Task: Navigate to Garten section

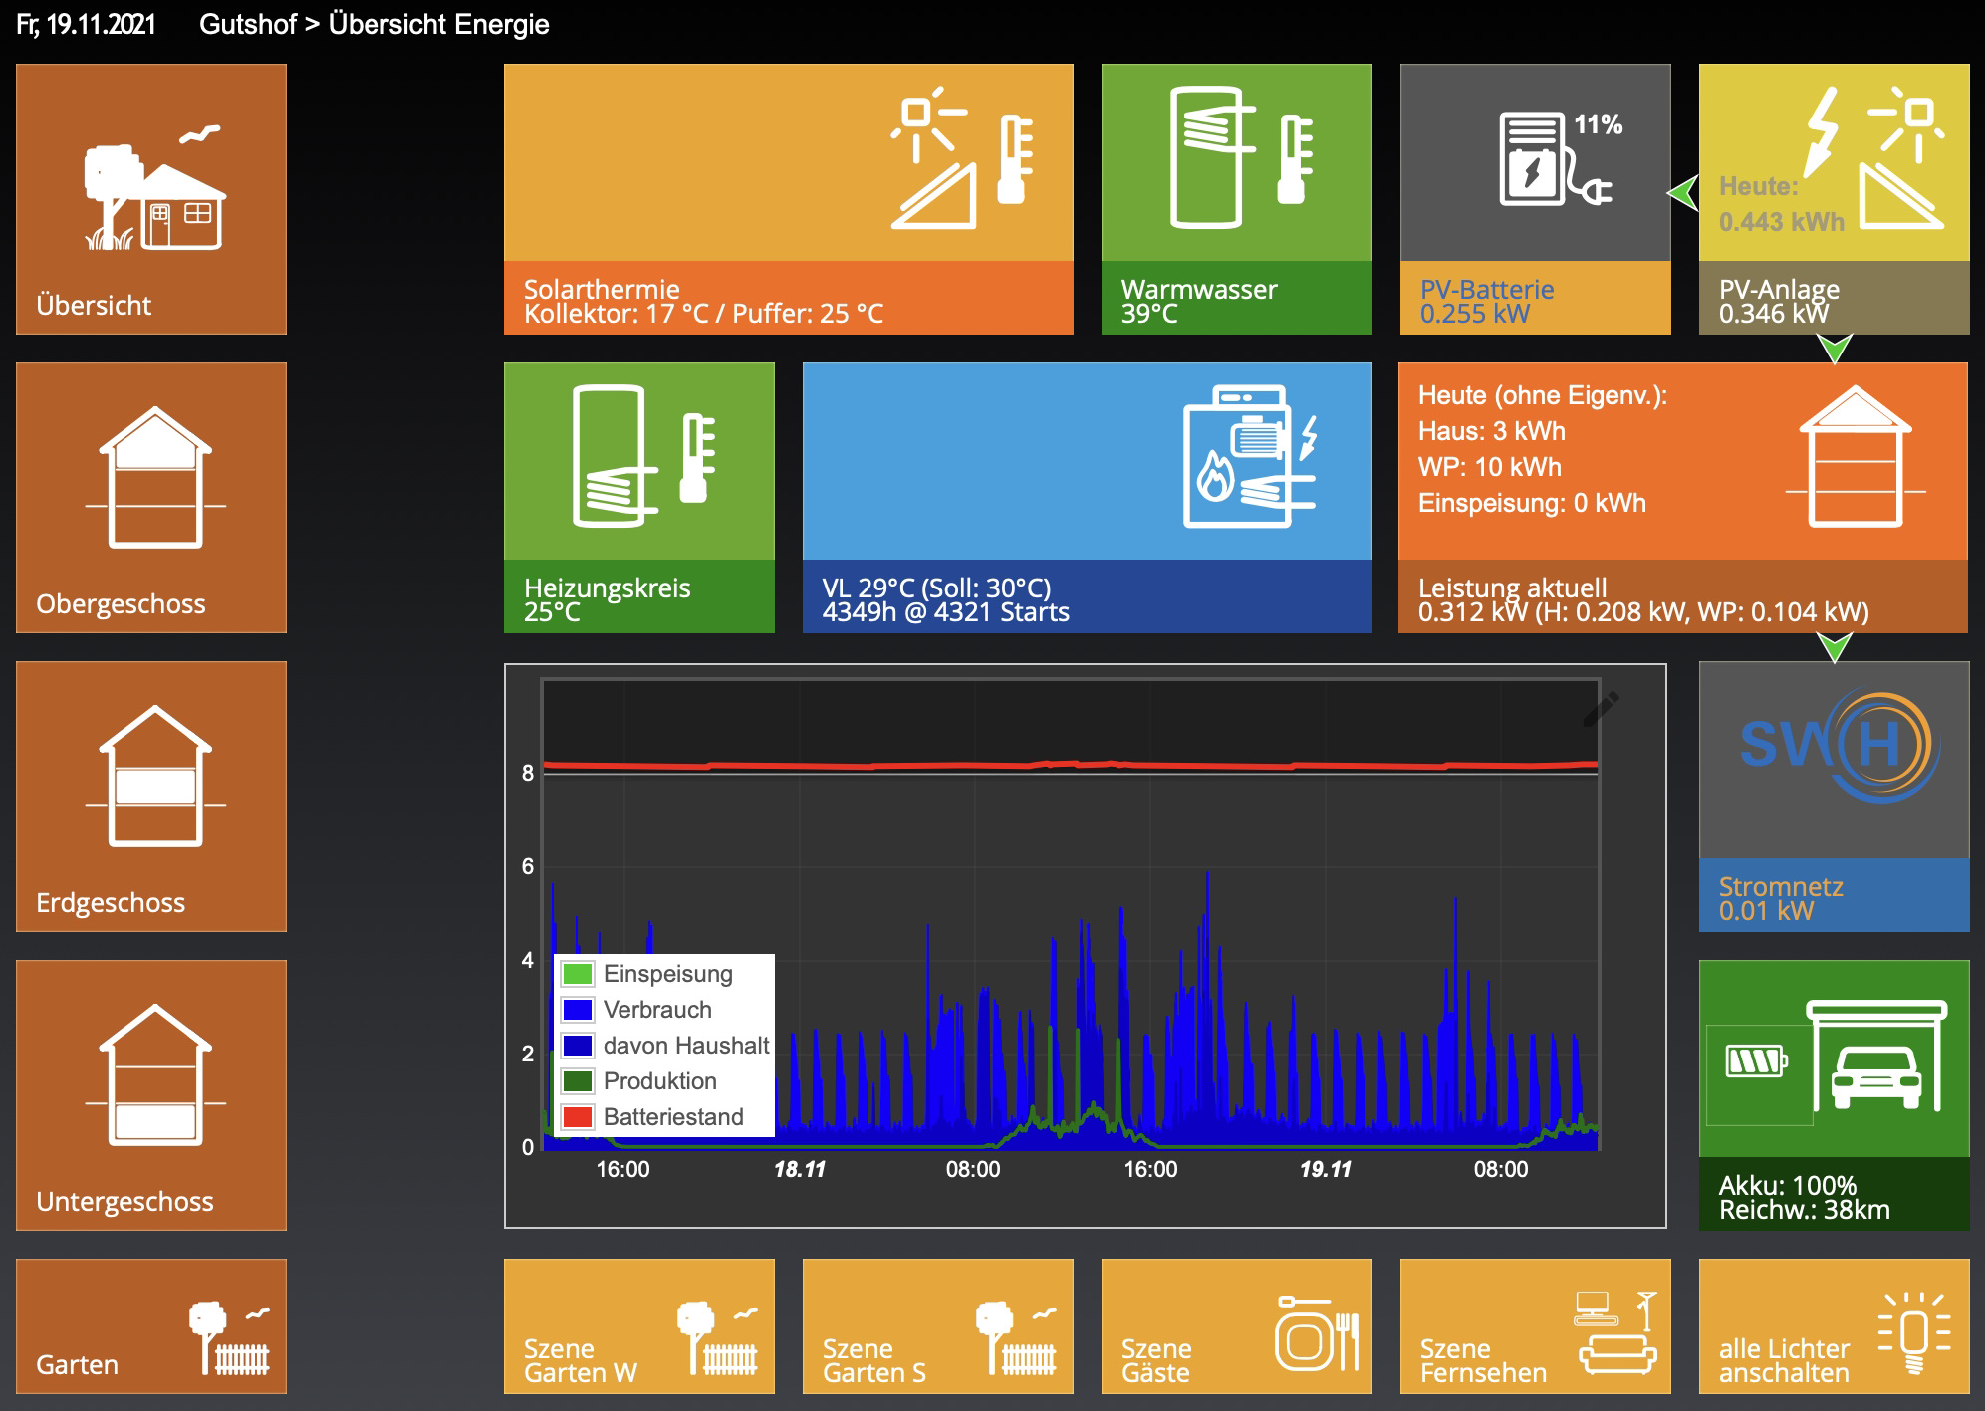Action: click(151, 1326)
